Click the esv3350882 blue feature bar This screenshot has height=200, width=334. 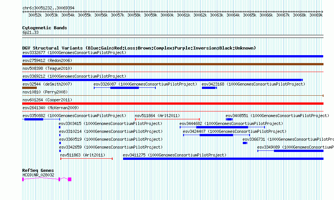pyautogui.click(x=41, y=119)
